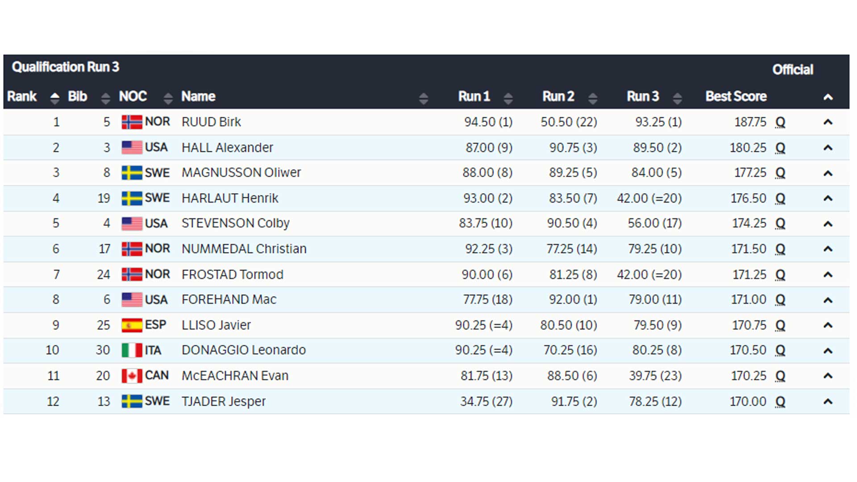Click USA flag next to HALL Alexander
857x482 pixels.
pos(132,147)
